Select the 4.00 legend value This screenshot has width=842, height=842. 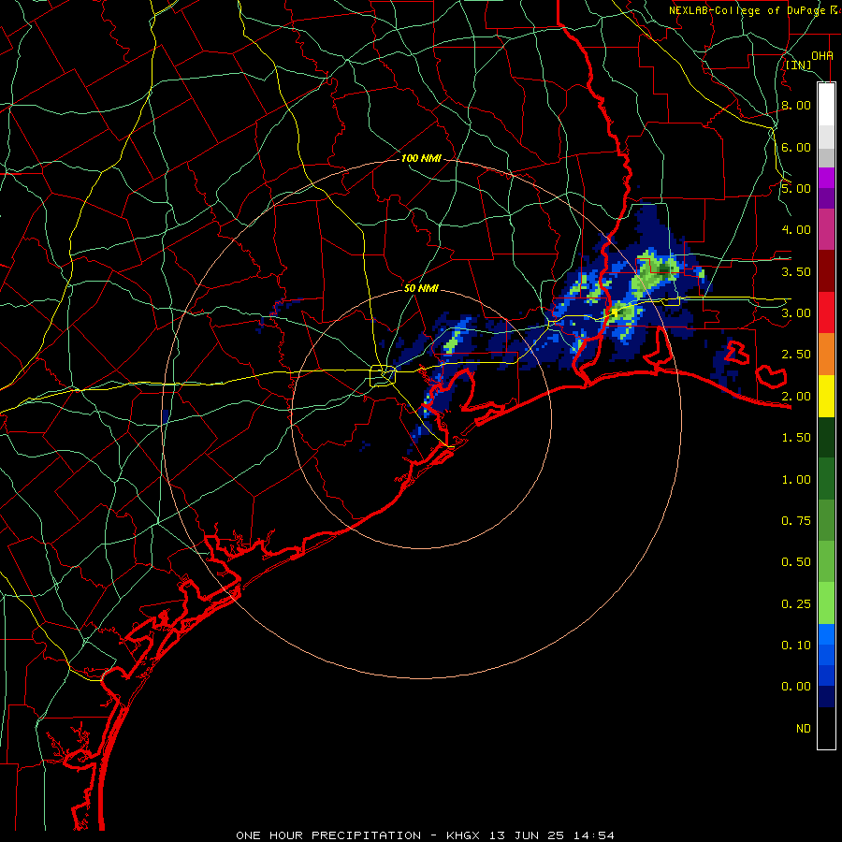pos(796,230)
